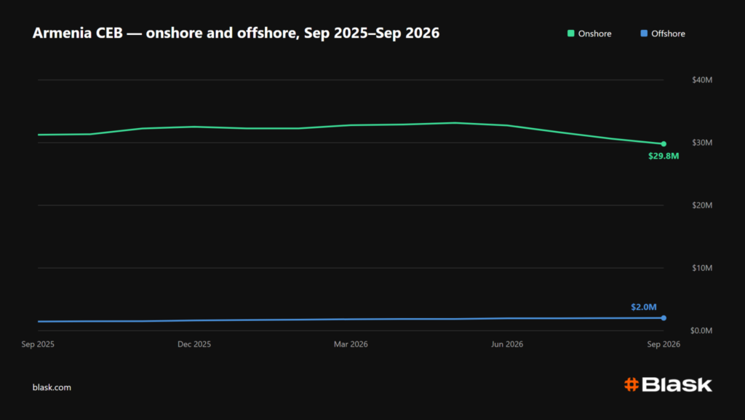Click the $30M y-axis label
The height and width of the screenshot is (420, 745).
702,143
